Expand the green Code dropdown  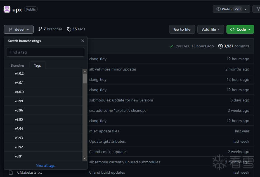pos(240,29)
